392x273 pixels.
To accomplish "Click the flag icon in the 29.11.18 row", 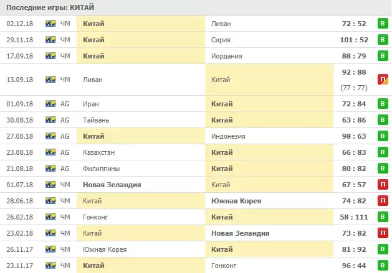I will pos(50,40).
